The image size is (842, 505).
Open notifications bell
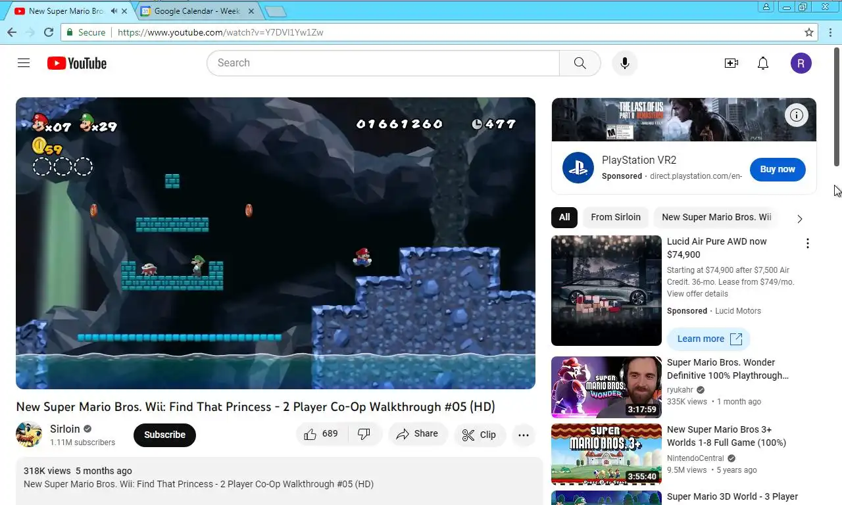pos(763,63)
